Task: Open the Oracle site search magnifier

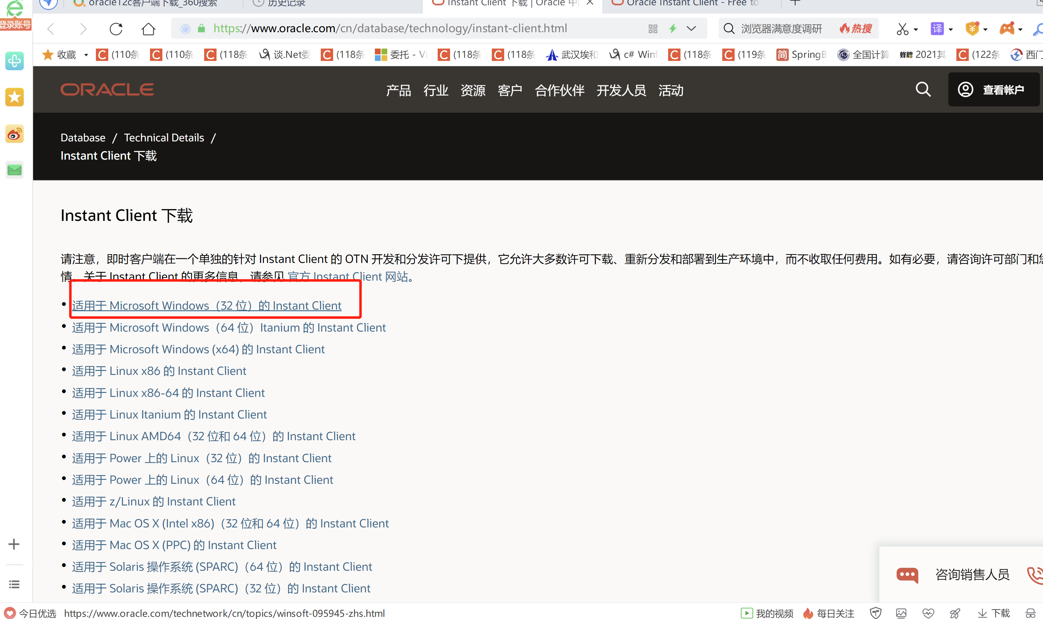Action: [922, 89]
